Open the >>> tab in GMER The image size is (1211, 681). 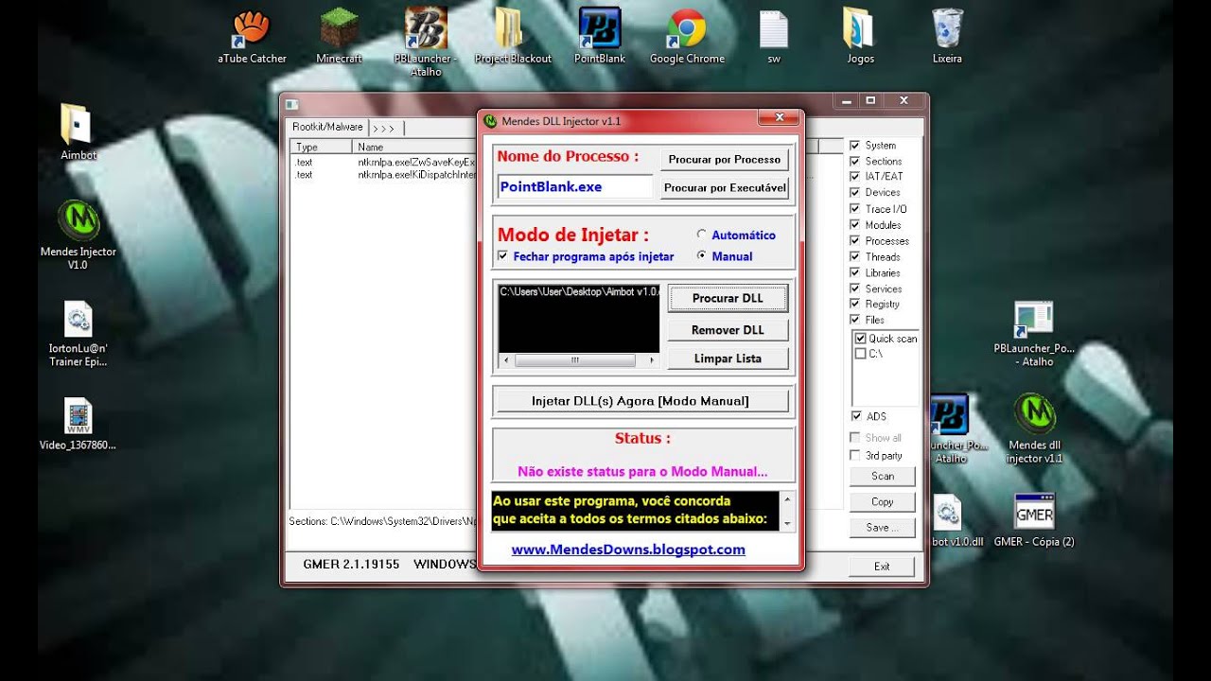[x=385, y=128]
